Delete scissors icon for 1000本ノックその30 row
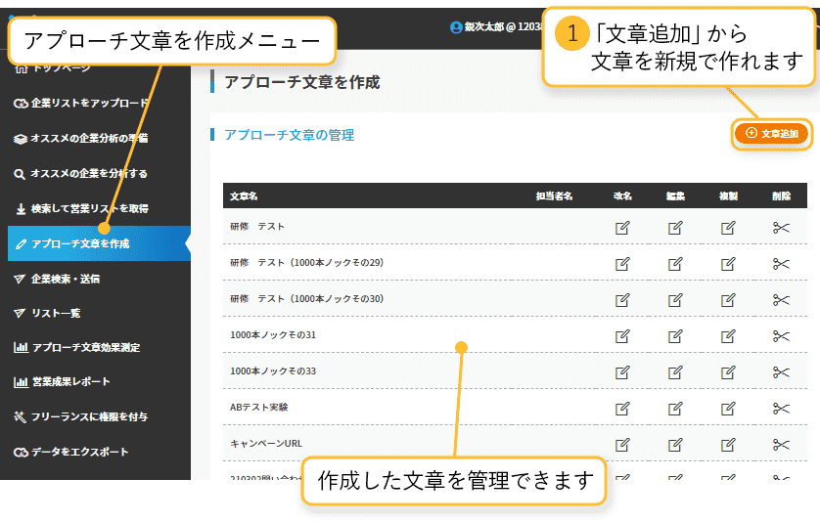This screenshot has height=522, width=820. point(781,300)
